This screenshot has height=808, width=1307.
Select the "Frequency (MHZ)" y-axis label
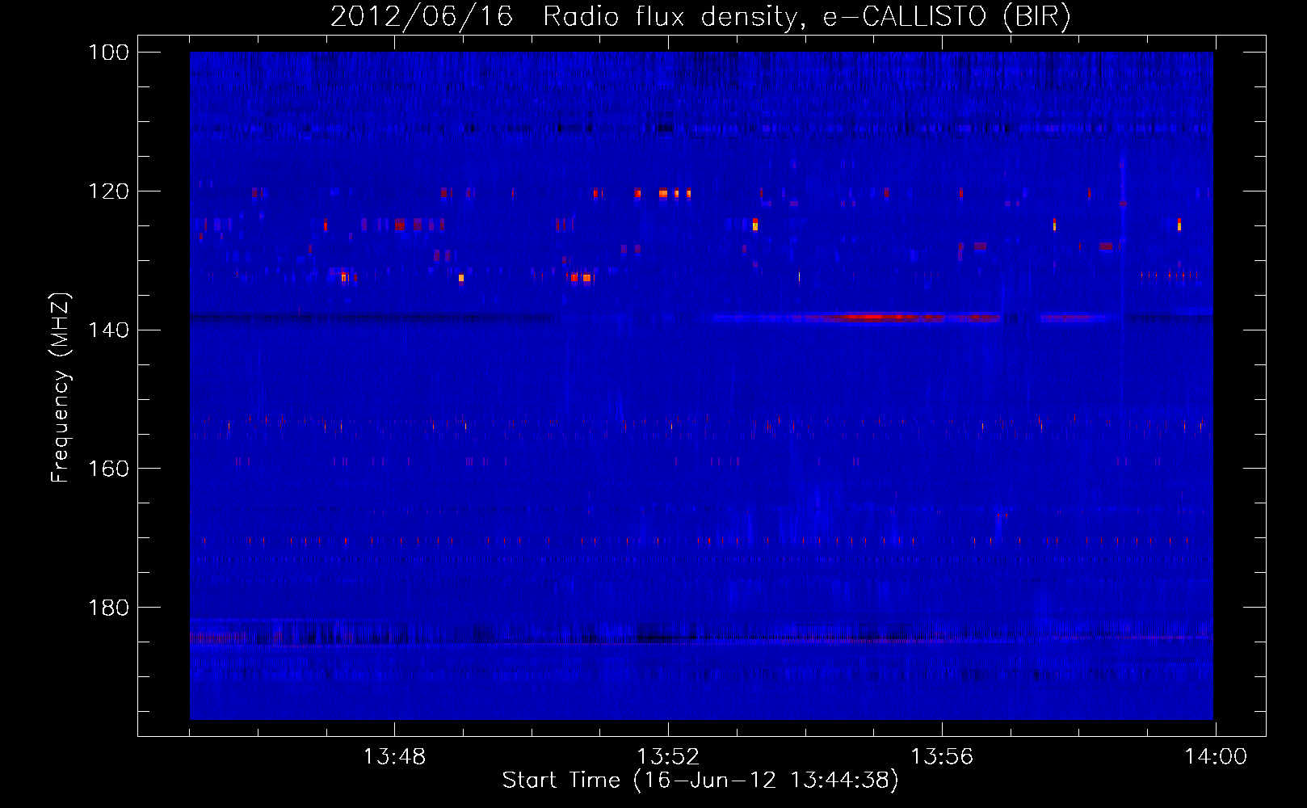[61, 386]
